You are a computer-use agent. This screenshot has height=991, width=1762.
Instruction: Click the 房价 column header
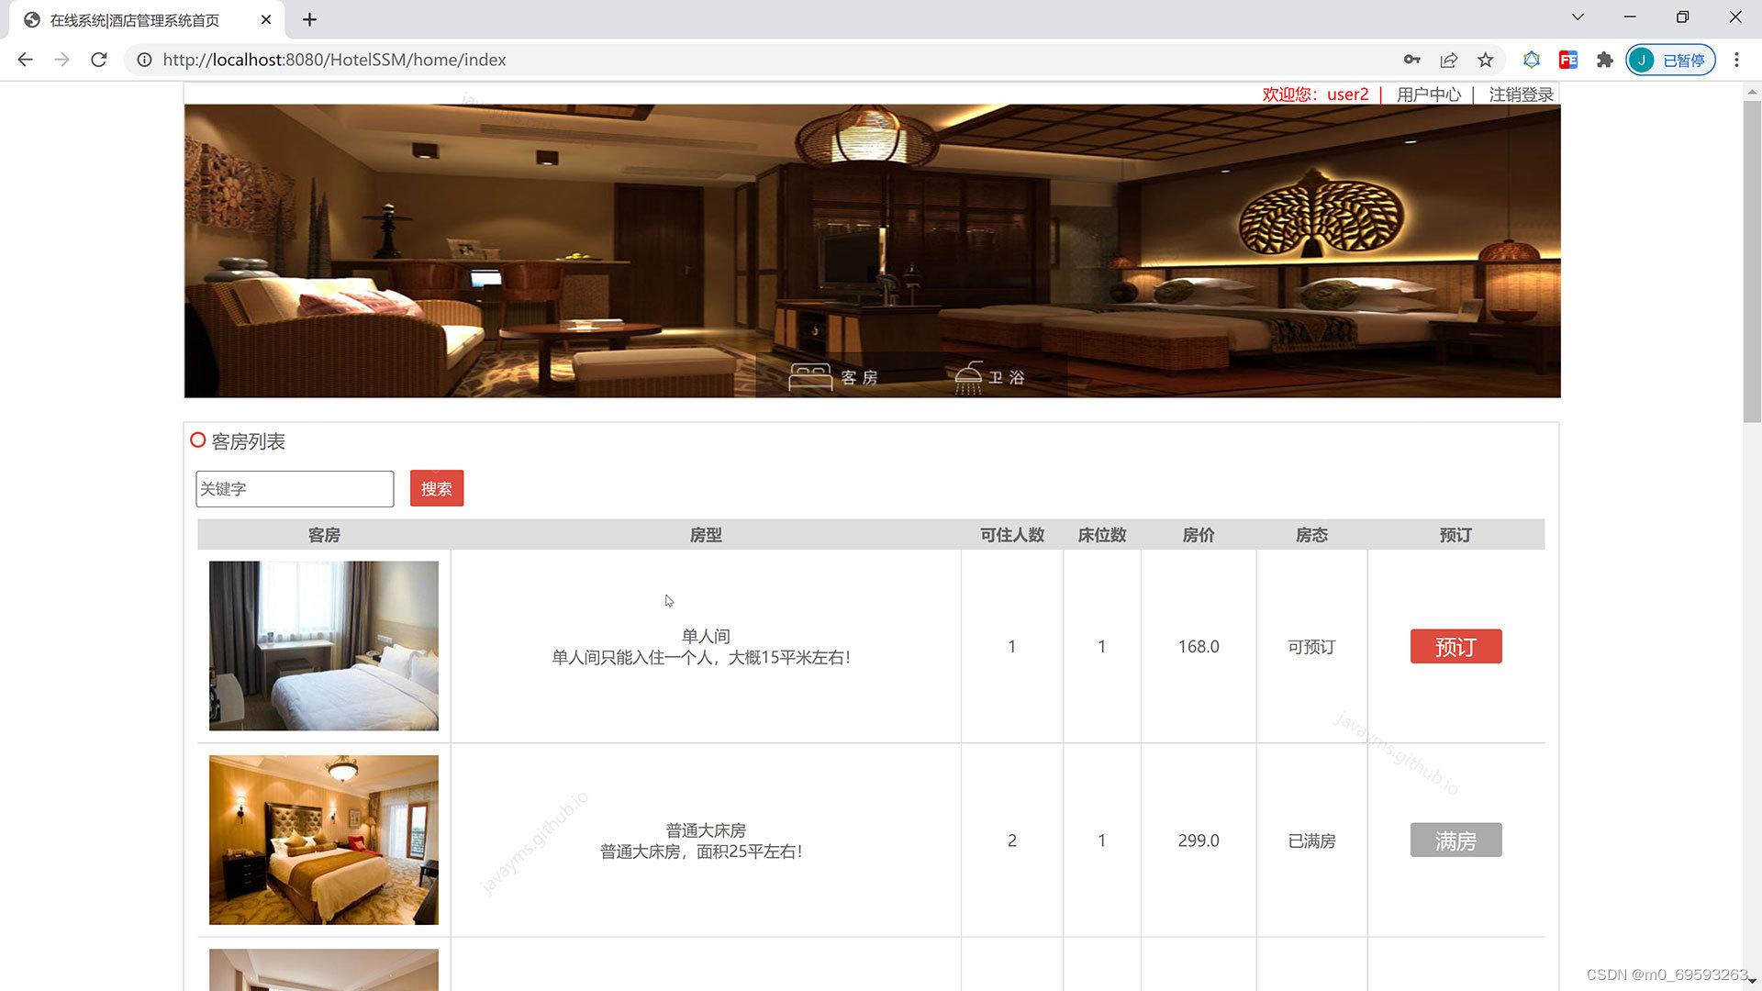(1199, 535)
